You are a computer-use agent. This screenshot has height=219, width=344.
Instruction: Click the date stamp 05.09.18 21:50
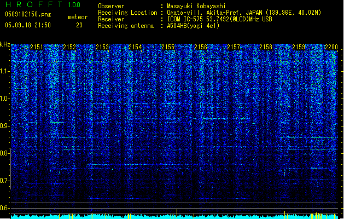pos(28,25)
